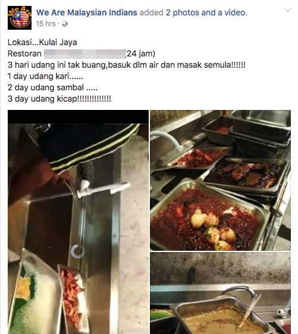Open the sambal eggs tray photo
Viewport: 298px width, 334px height.
pyautogui.click(x=221, y=180)
